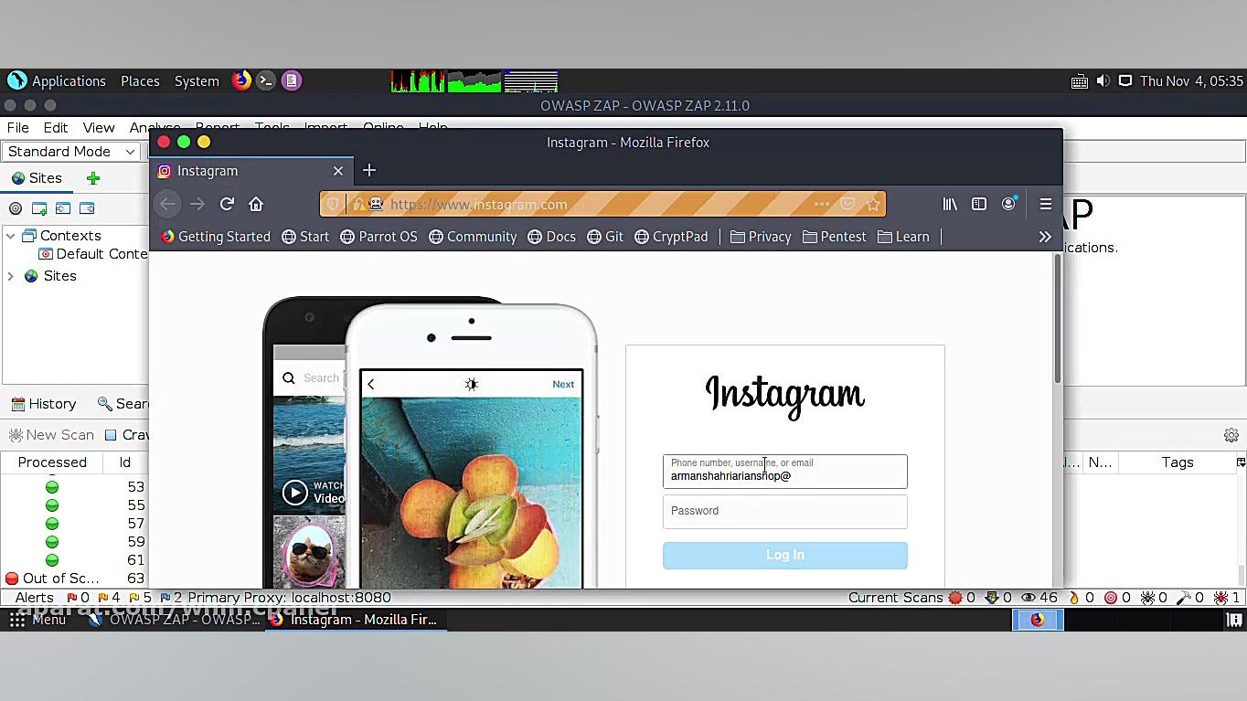Viewport: 1247px width, 701px height.
Task: Open the Parrot OS bookmark
Action: (378, 237)
